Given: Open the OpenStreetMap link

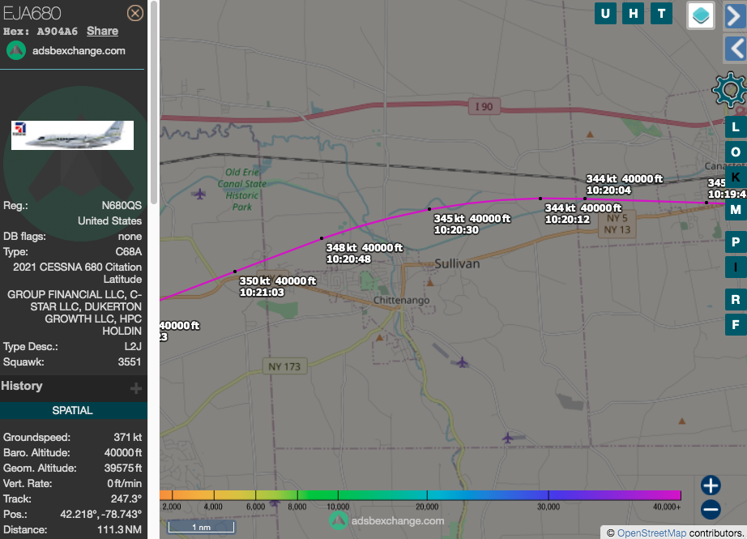Looking at the screenshot, I should coord(651,533).
